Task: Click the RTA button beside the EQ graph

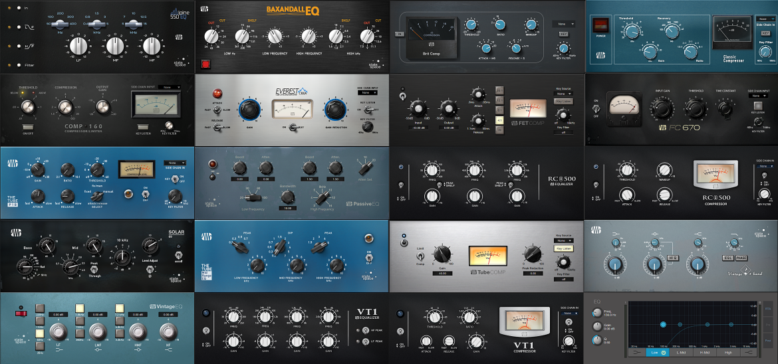Action: (x=768, y=308)
